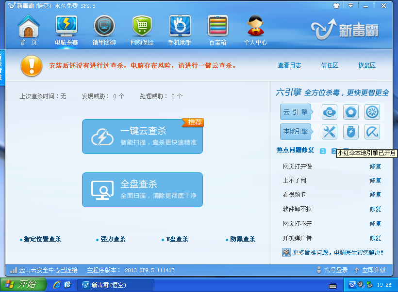Click the 19:26 taskbar clock
The height and width of the screenshot is (292, 398).
click(x=384, y=285)
